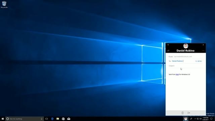
Task: Show the Cc & Bcc fields
Action: point(199,61)
